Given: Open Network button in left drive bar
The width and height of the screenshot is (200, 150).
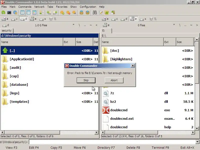Looking at the screenshot, I should click(53, 19).
